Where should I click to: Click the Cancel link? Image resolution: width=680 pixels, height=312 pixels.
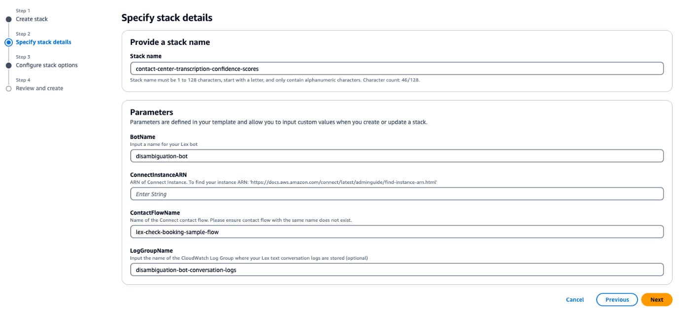(x=574, y=299)
